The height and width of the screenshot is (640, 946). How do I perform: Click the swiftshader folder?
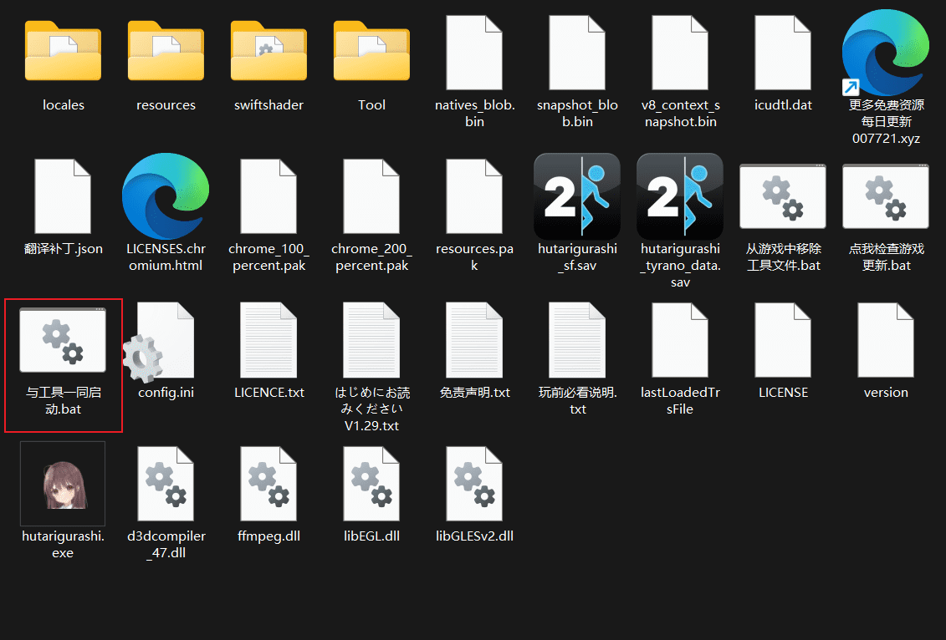(x=268, y=53)
